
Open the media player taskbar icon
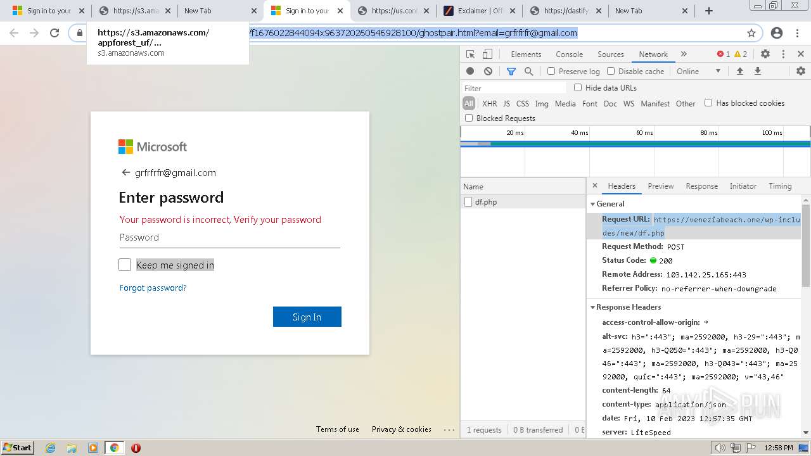click(93, 448)
